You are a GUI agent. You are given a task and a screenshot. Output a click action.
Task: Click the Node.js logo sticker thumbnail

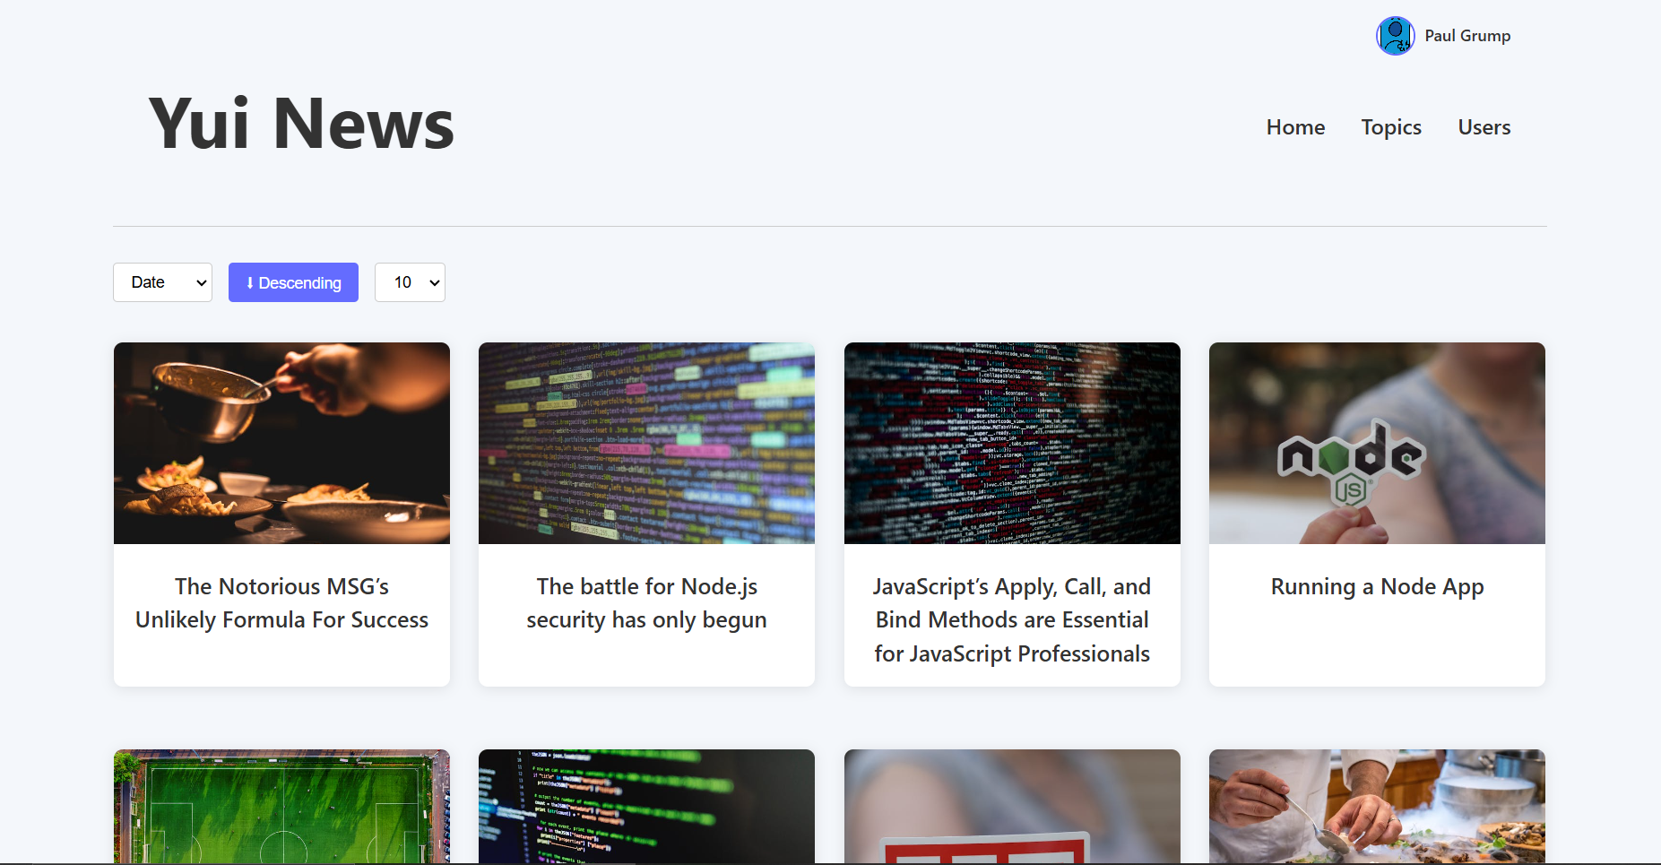[1377, 443]
